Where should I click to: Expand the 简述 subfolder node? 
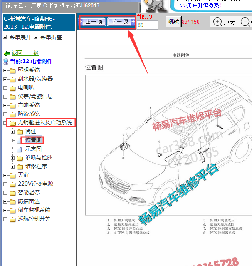click(x=13, y=132)
